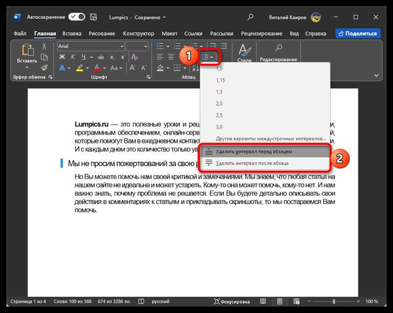Open the Справка tab
Viewport: 393px width, 313px height.
[315, 33]
